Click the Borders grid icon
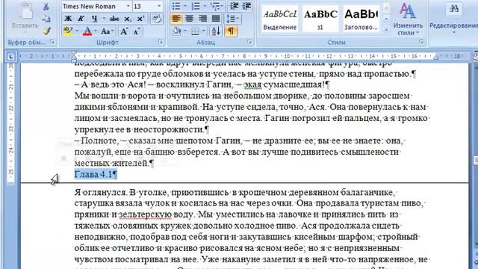Viewport: 478px width, 269px height. point(195,31)
